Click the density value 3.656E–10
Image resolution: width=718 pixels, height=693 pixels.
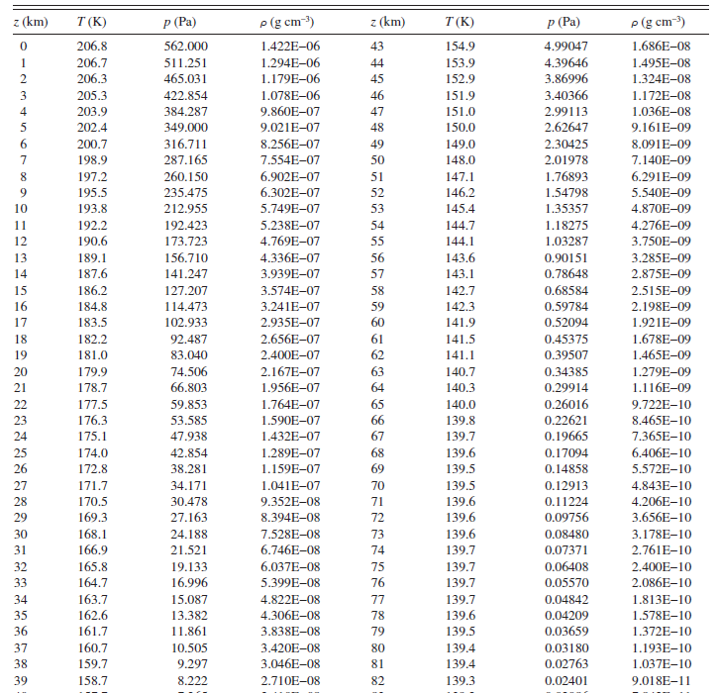(x=662, y=517)
